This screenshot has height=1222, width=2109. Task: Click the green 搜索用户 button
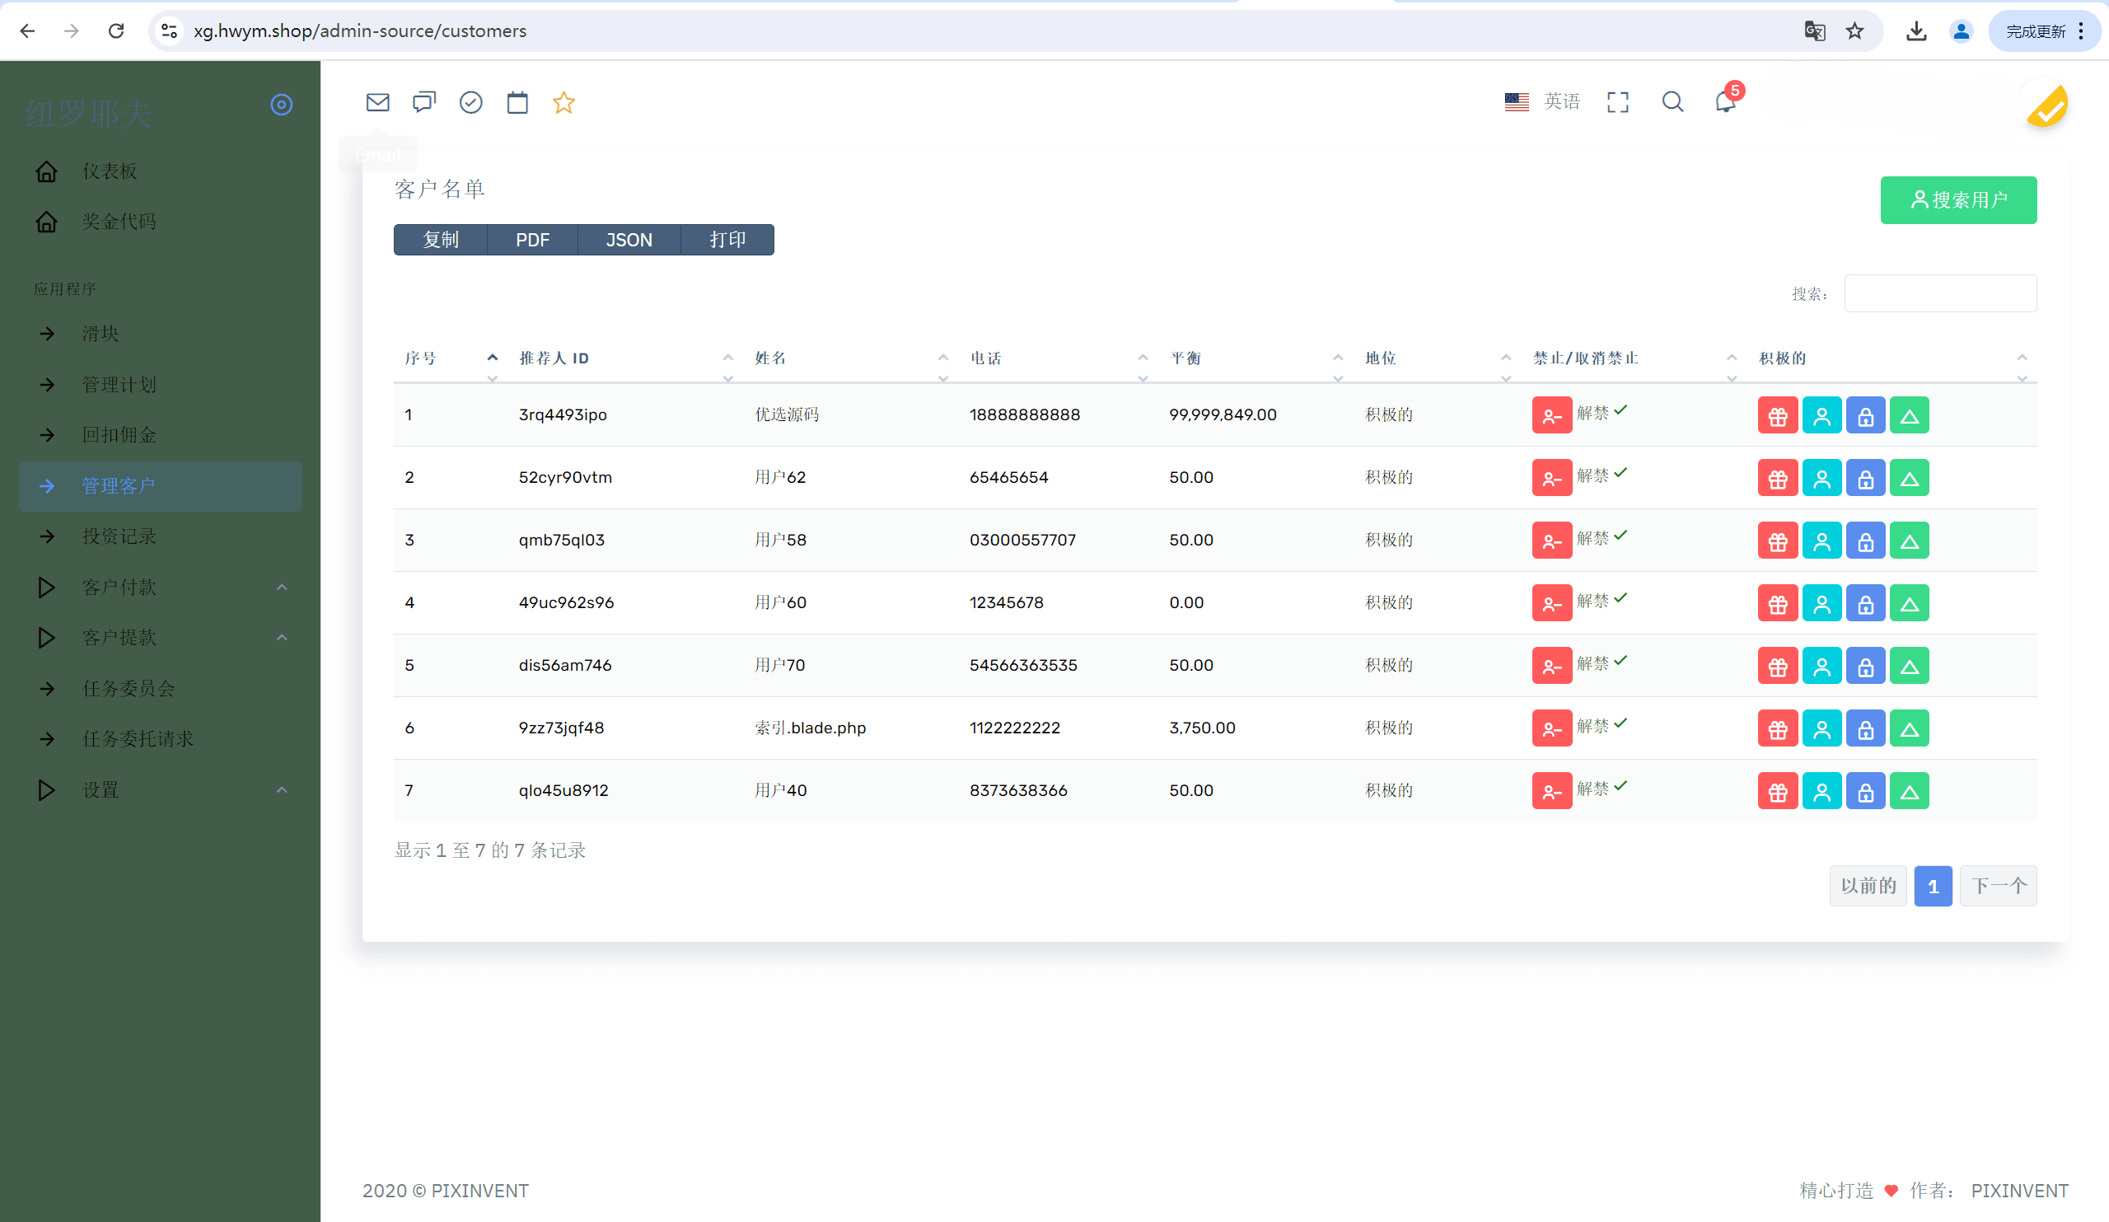pyautogui.click(x=1957, y=200)
